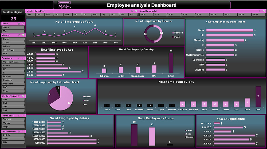267x149 pixels.
Task: Choose Finance department filter
Action: (x=13, y=66)
